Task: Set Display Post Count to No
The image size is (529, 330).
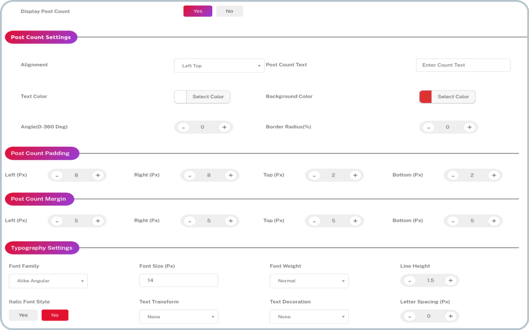Action: pos(229,11)
